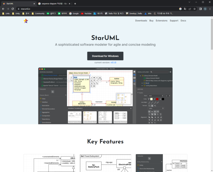Screen dimensions: 213x172
Task: Click the browser forward arrow
Action: point(8,9)
